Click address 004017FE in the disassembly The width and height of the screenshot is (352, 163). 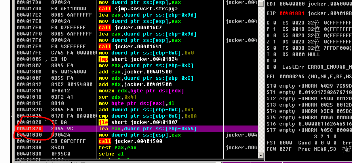[29, 53]
